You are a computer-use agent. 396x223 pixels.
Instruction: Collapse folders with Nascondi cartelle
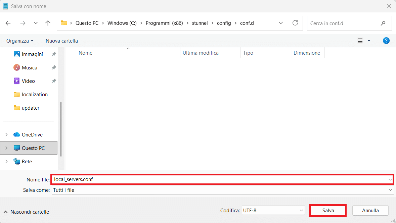click(26, 212)
